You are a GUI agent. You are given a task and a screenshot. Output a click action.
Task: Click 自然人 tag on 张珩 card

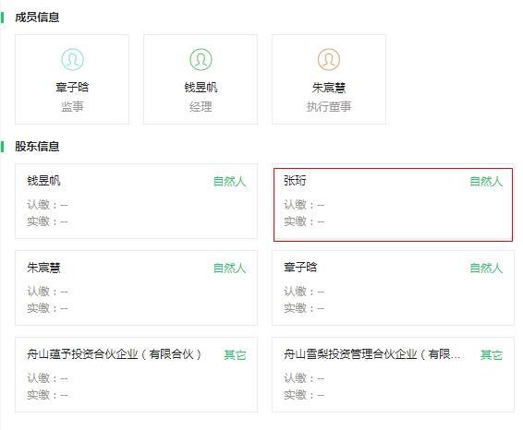pos(486,182)
